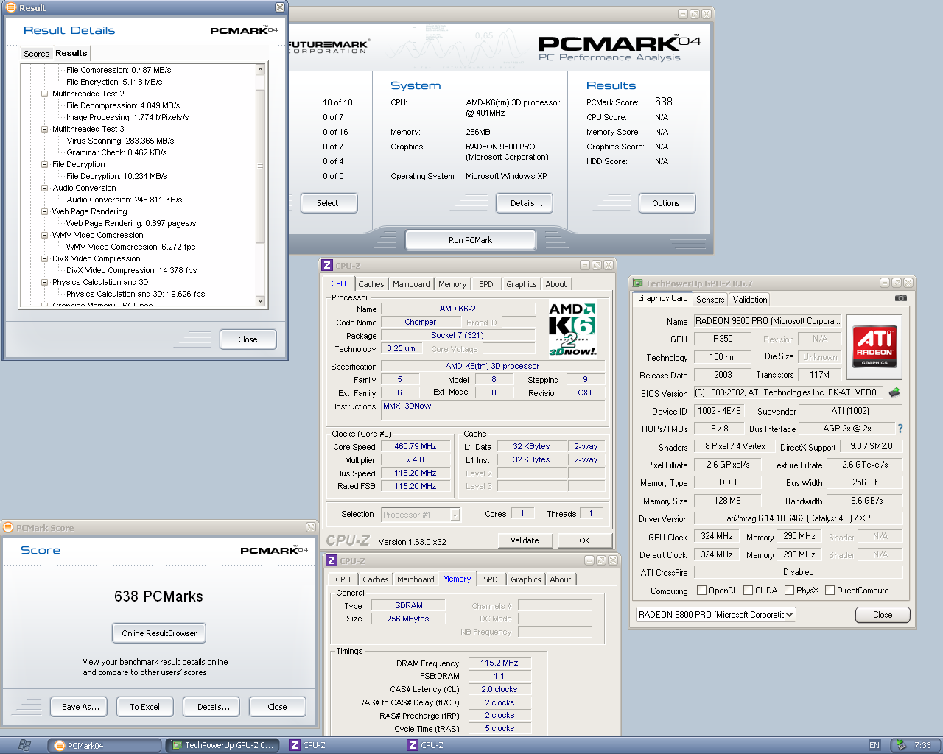Check the PhysX checkbox

[789, 591]
